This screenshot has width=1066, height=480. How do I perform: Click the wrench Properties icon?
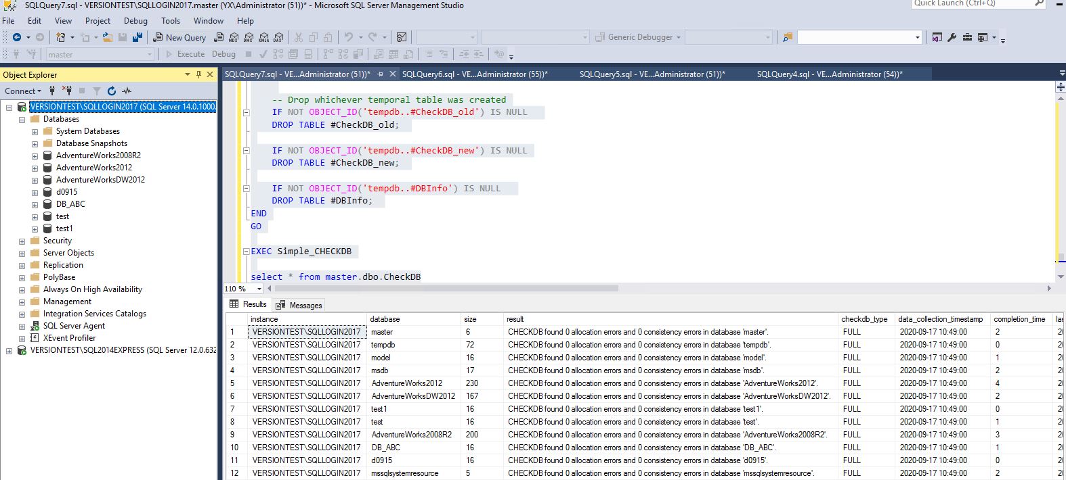point(952,37)
